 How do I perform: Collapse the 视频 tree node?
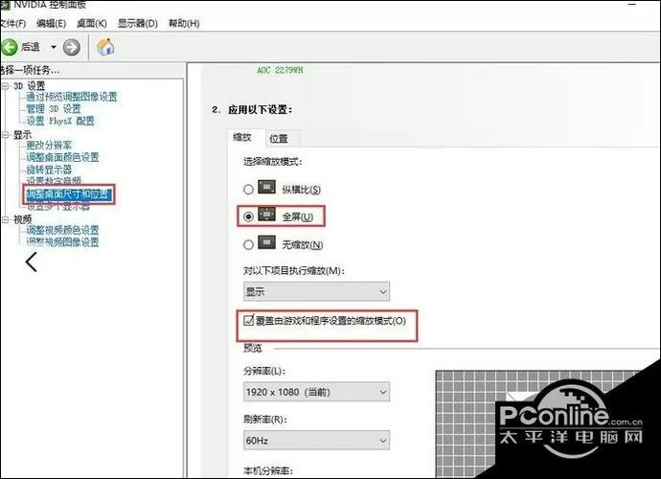pyautogui.click(x=6, y=219)
